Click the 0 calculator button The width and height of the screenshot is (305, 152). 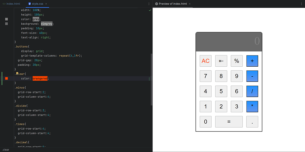(206, 122)
